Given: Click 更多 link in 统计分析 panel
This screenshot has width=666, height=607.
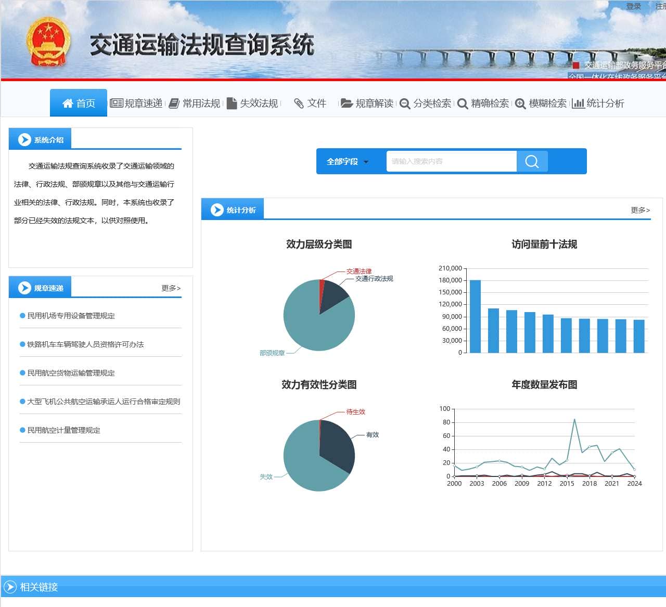Looking at the screenshot, I should pos(640,210).
